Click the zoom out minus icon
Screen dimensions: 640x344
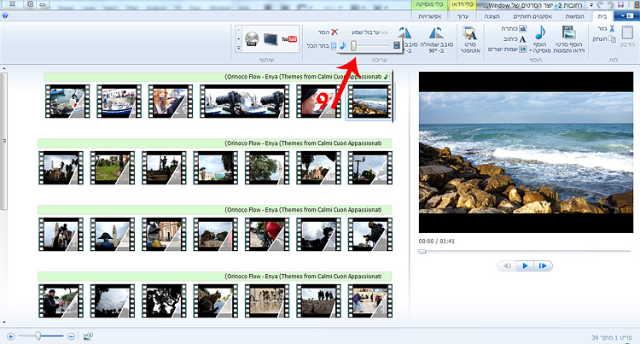[x=71, y=336]
